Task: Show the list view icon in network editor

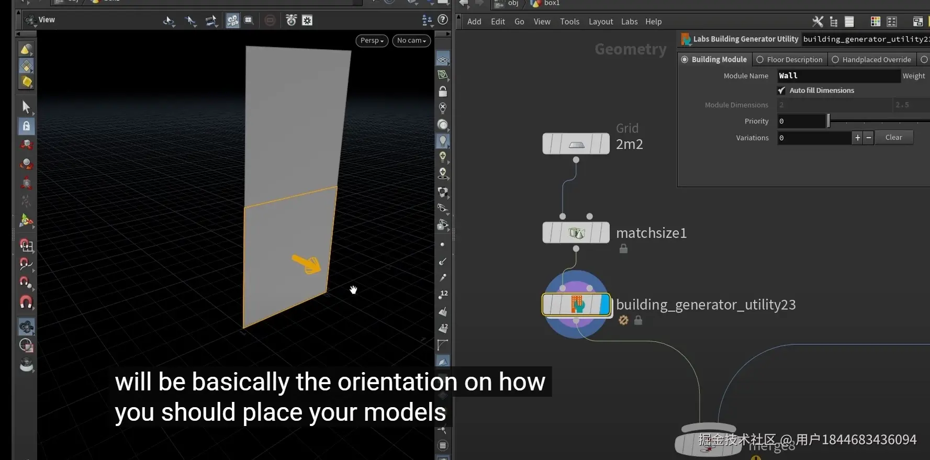Action: [849, 21]
